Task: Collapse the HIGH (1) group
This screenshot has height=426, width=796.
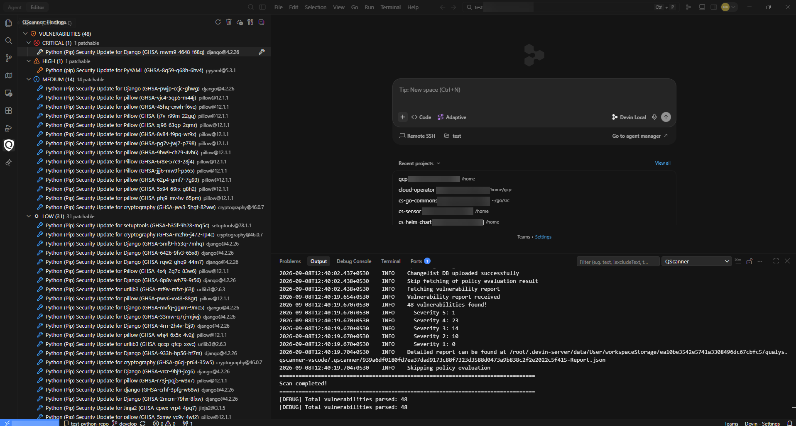Action: click(29, 61)
